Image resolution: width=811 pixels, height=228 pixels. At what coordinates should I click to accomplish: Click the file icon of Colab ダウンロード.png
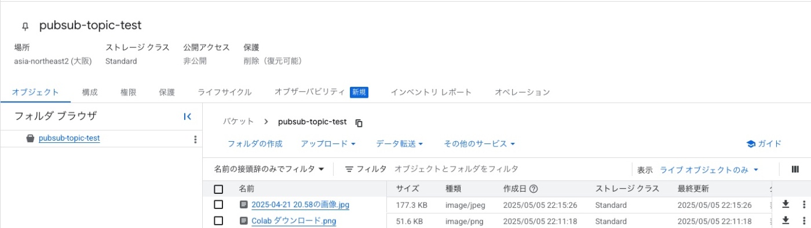click(x=243, y=220)
